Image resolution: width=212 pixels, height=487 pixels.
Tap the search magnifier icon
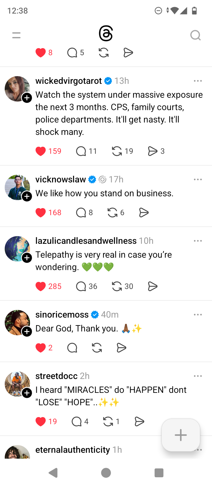195,35
